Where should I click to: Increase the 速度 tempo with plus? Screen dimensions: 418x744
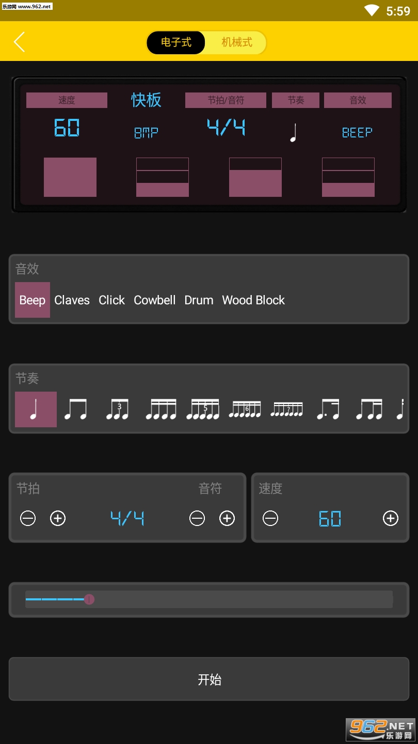[x=391, y=518]
